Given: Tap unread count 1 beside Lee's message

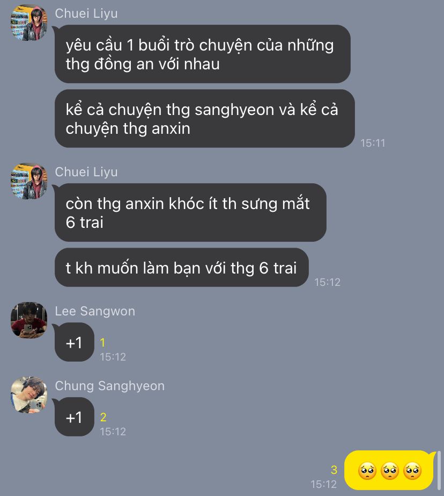Looking at the screenshot, I should click(102, 343).
